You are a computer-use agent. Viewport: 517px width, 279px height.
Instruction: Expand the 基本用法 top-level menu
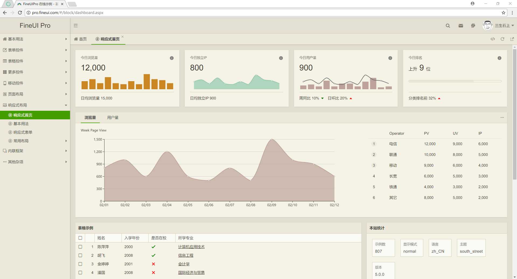pyautogui.click(x=35, y=39)
